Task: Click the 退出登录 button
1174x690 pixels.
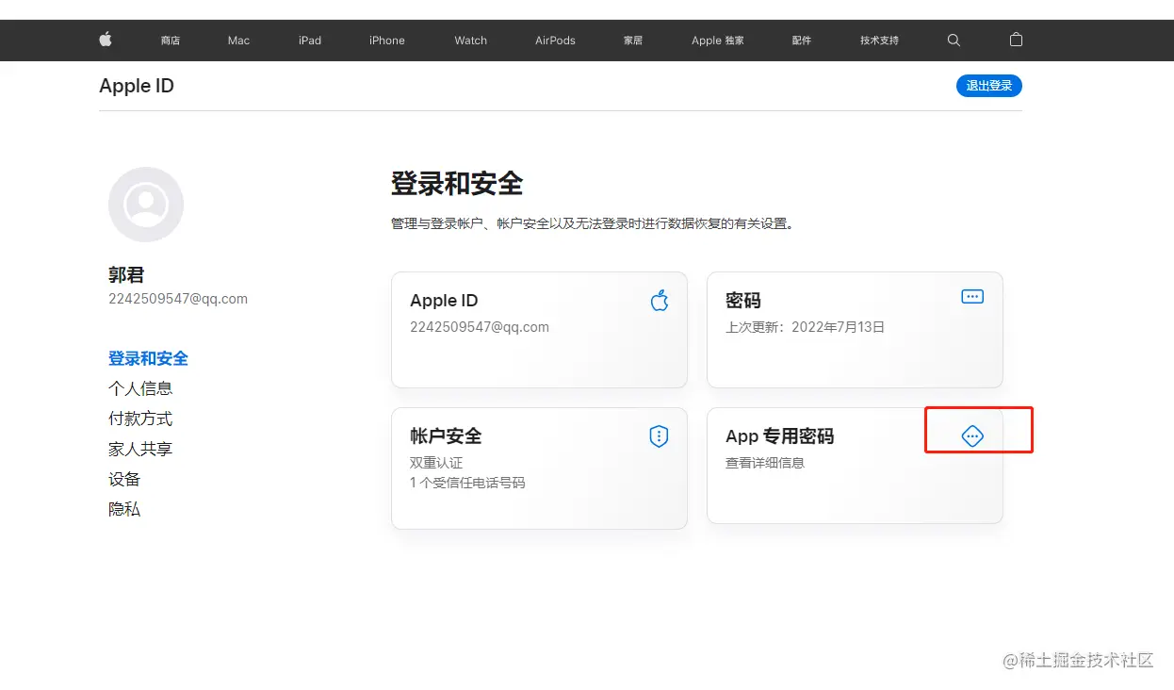Action: coord(988,85)
